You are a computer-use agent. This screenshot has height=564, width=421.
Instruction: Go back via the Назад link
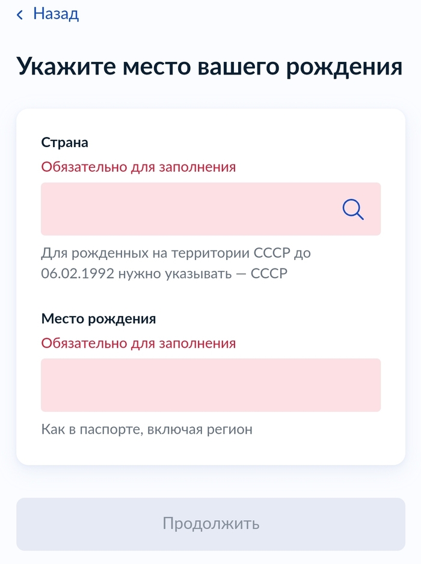(56, 14)
